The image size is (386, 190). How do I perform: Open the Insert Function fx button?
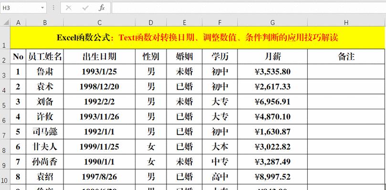(102, 8)
